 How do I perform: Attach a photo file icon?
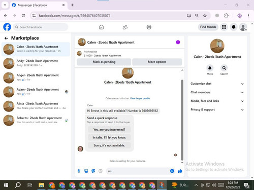pyautogui.click(x=86, y=171)
